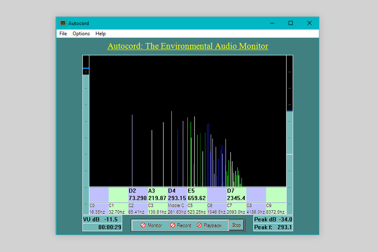
Task: Click the D7 2345.4 note cell
Action: [x=236, y=195]
